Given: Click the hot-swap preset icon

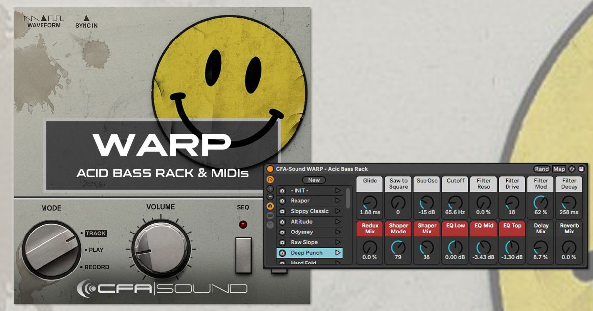Looking at the screenshot, I should (x=572, y=169).
